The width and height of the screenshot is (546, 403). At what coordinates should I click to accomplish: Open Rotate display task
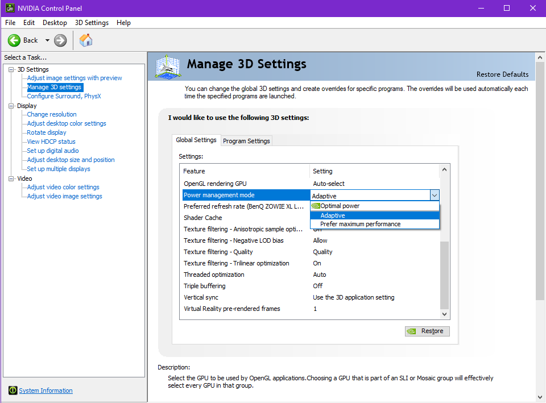(46, 132)
